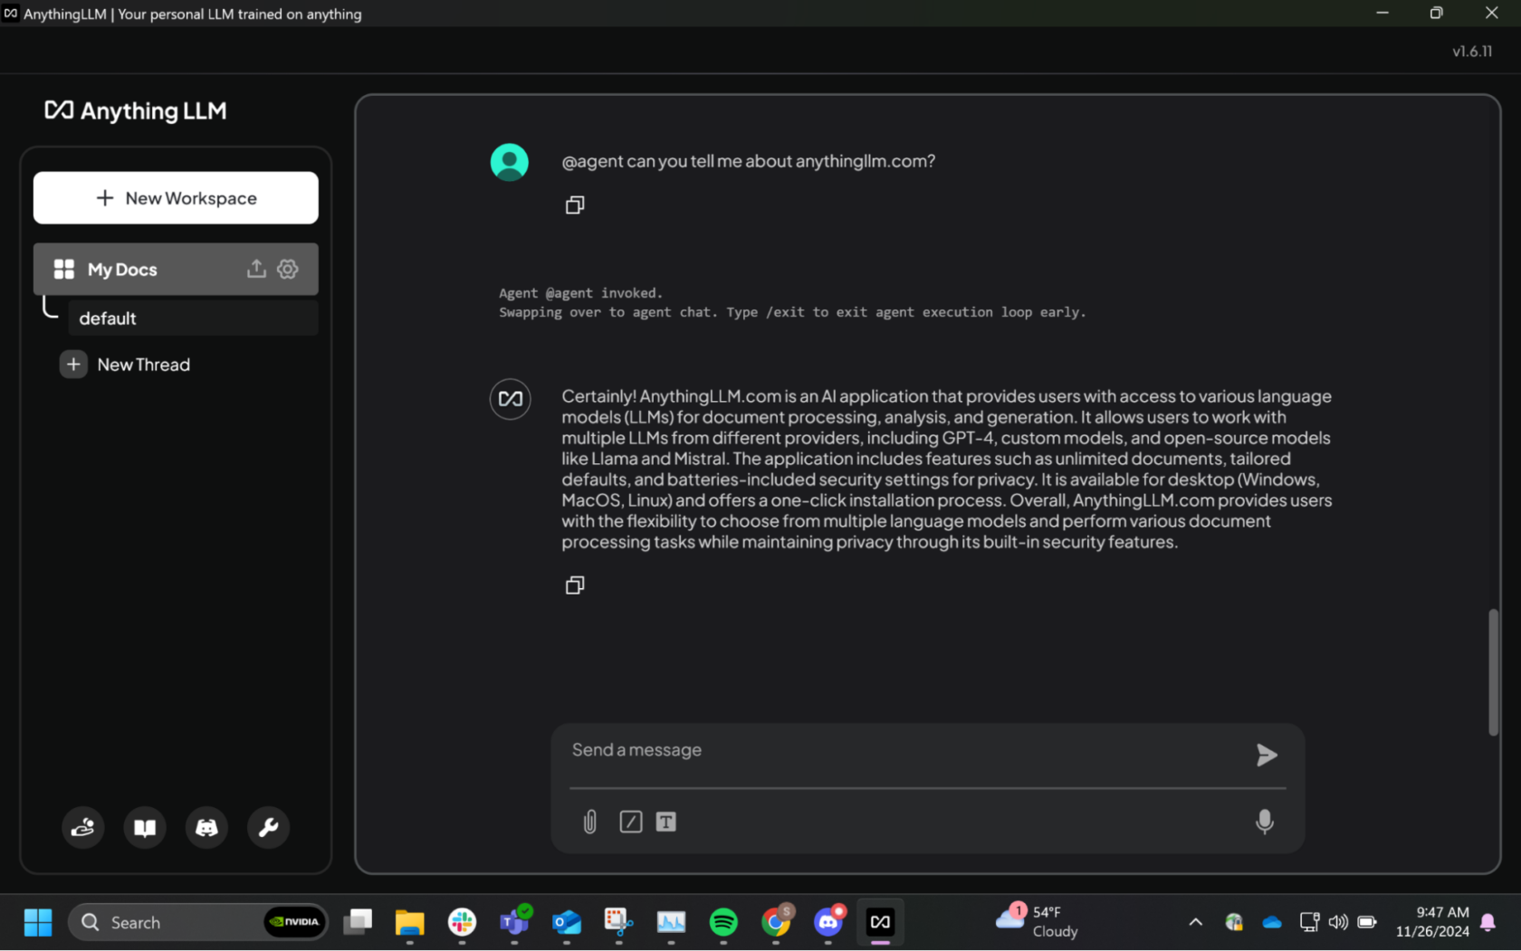This screenshot has height=951, width=1521.
Task: Open battery status in system tray
Action: (1367, 922)
